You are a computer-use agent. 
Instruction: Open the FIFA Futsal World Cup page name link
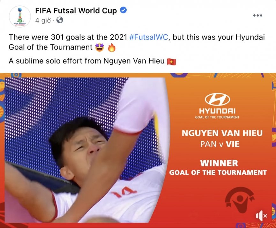pos(76,11)
